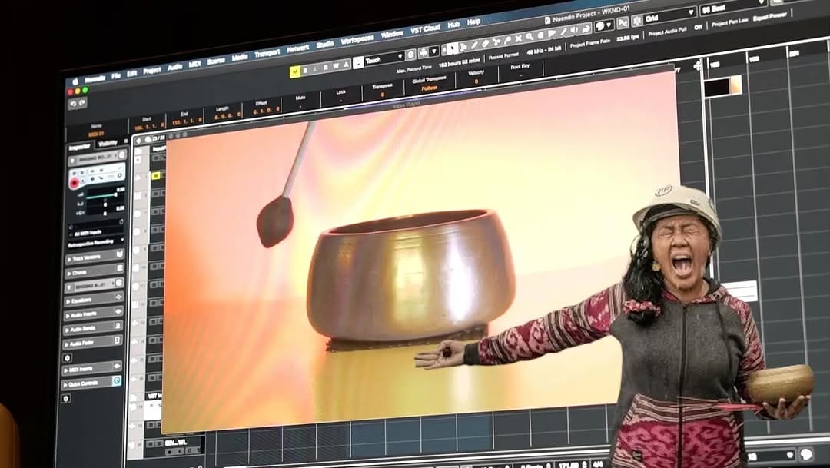Screen dimensions: 830x468
Task: Open the Audio menu
Action: [x=174, y=67]
